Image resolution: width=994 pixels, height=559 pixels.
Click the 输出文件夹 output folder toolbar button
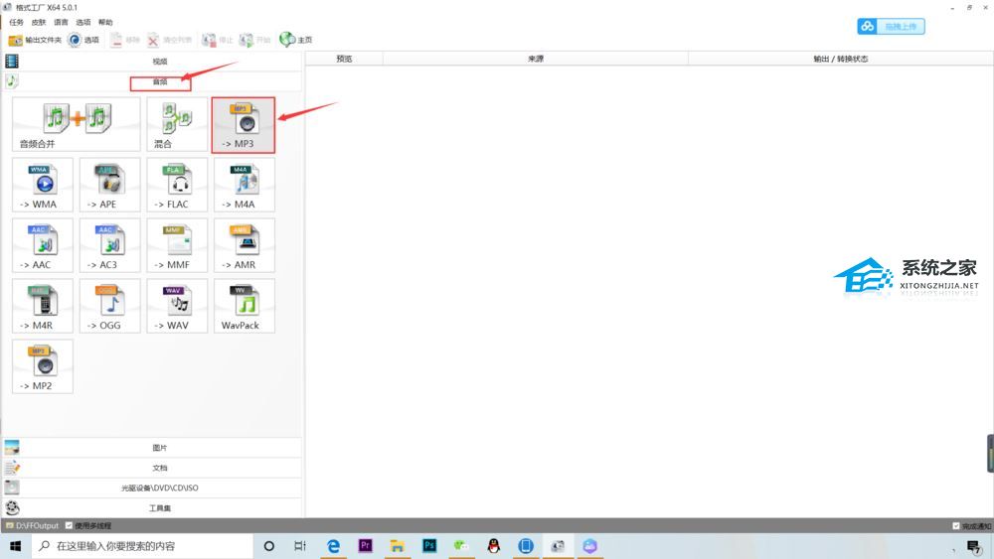coord(35,40)
